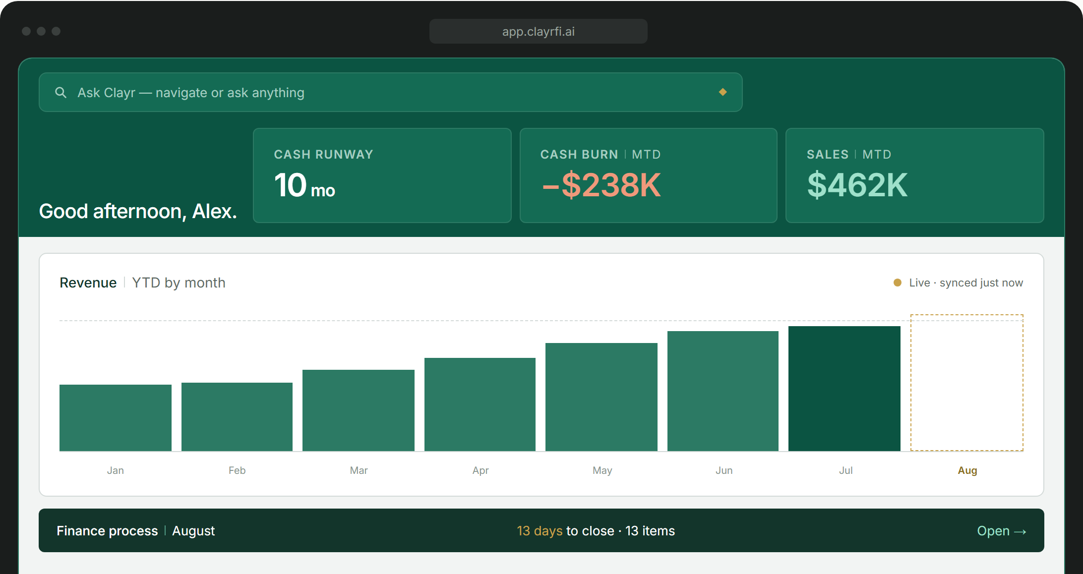The width and height of the screenshot is (1083, 574).
Task: Click the app.clayrfi.ai address bar
Action: (x=538, y=31)
